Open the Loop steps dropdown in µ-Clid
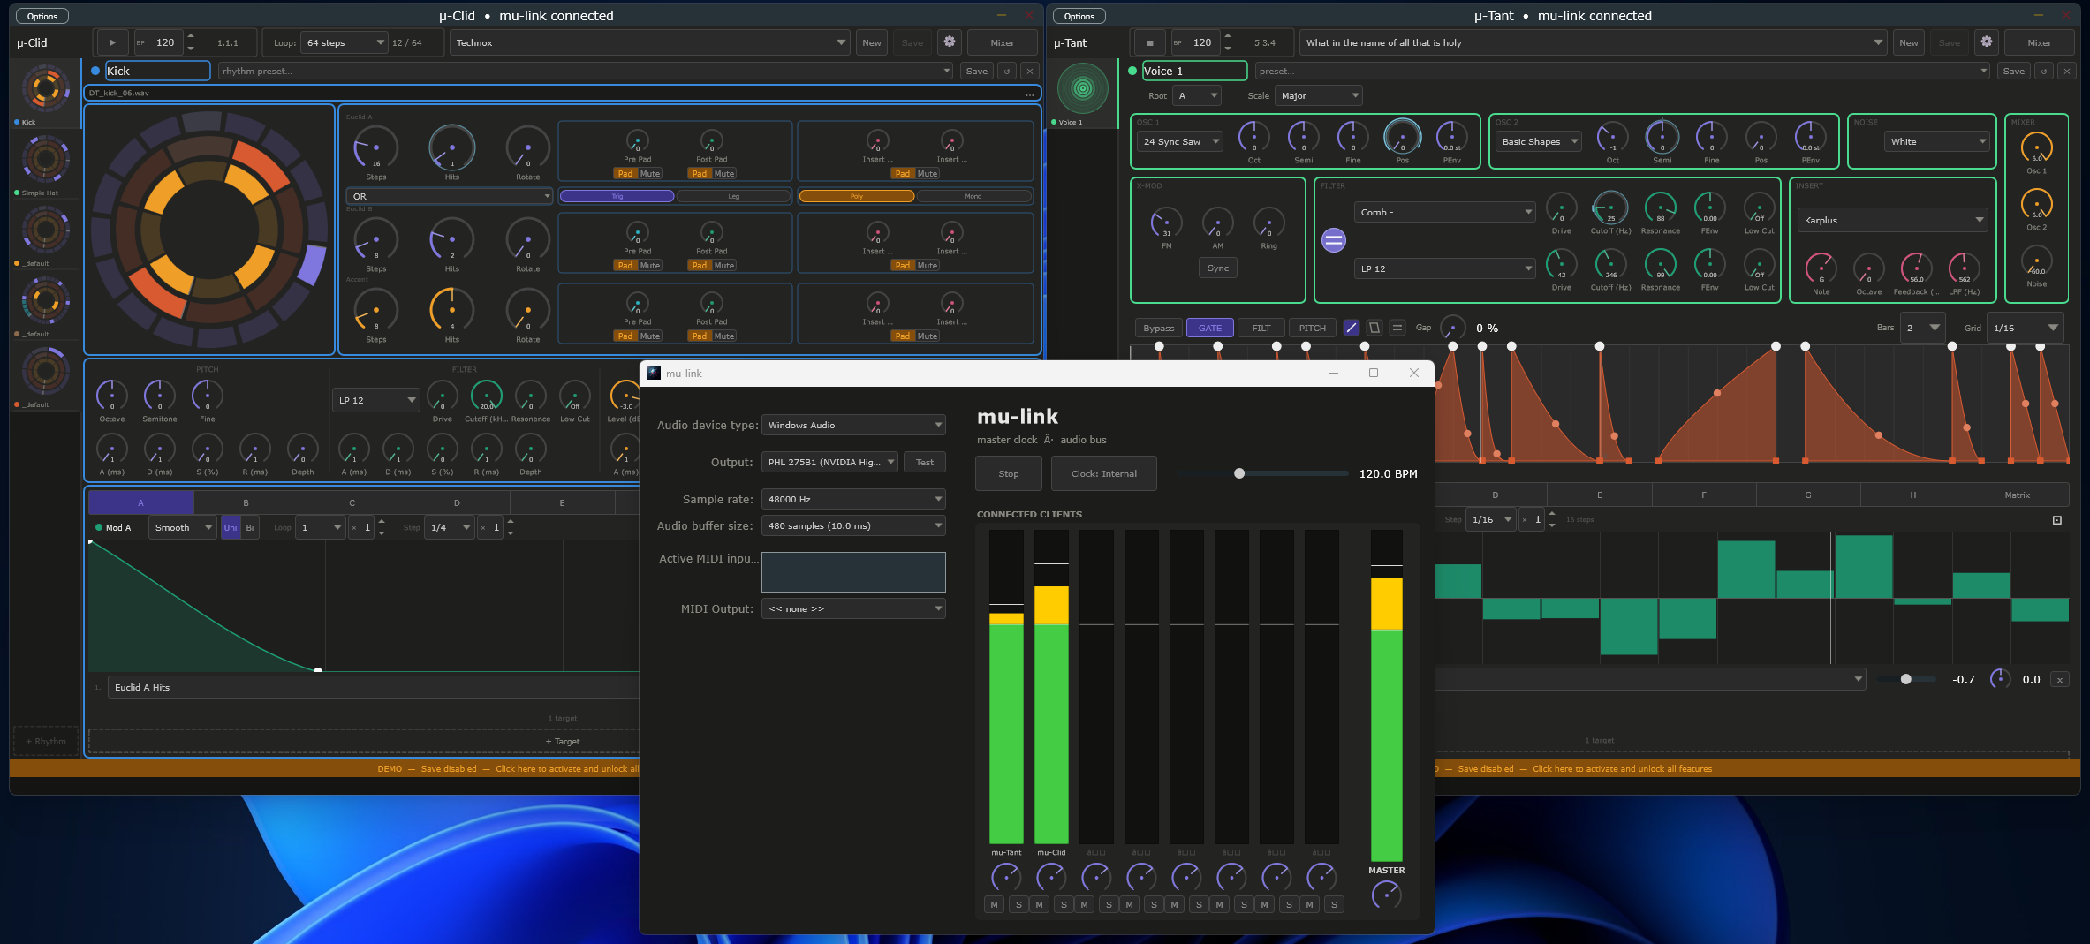 [x=344, y=42]
